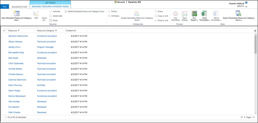Click the Activate checkmark button
Image resolution: width=258 pixels, height=123 pixels.
click(x=51, y=12)
